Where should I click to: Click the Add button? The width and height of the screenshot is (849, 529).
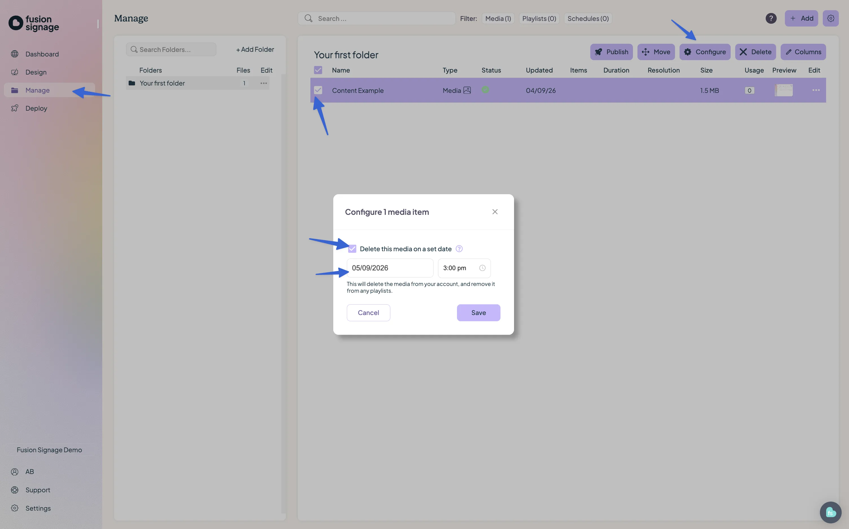point(801,18)
